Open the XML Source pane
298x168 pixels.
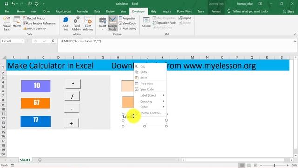[146, 22]
